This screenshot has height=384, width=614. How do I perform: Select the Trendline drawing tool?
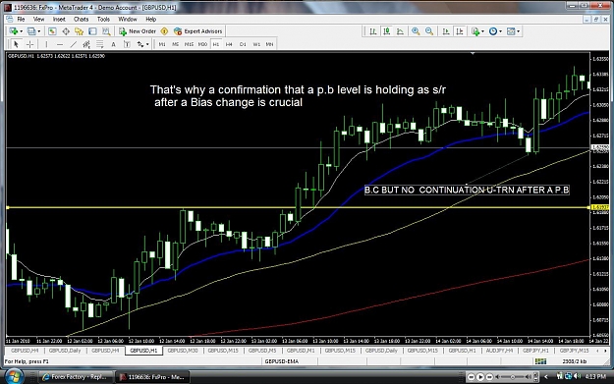(x=74, y=44)
